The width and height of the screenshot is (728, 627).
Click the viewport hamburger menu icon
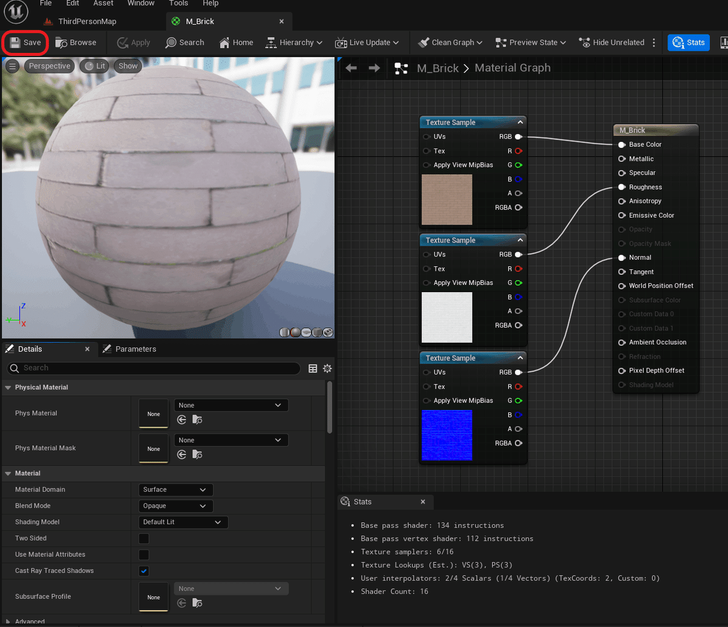[12, 66]
